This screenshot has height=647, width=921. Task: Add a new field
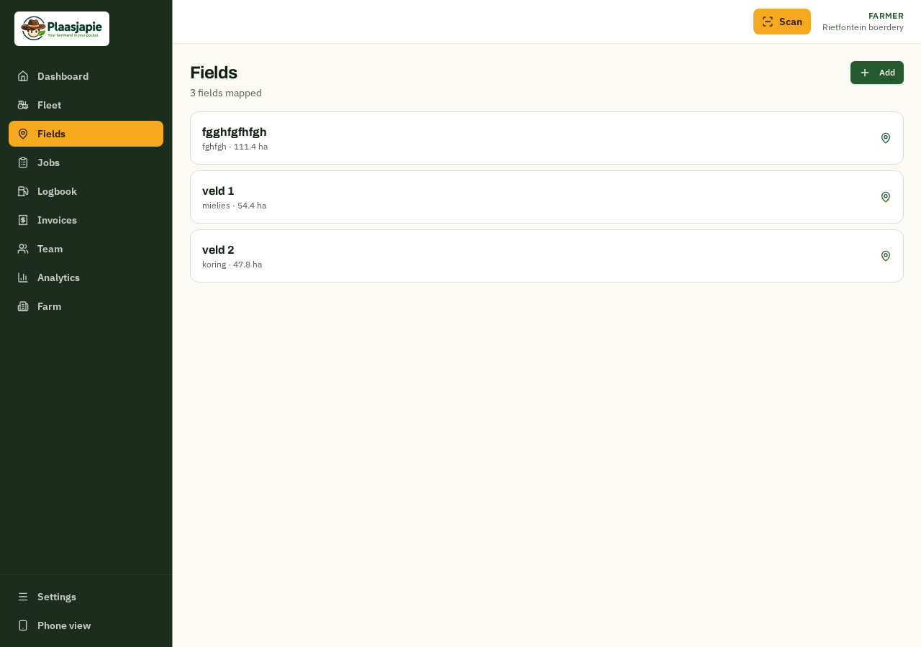tap(877, 73)
